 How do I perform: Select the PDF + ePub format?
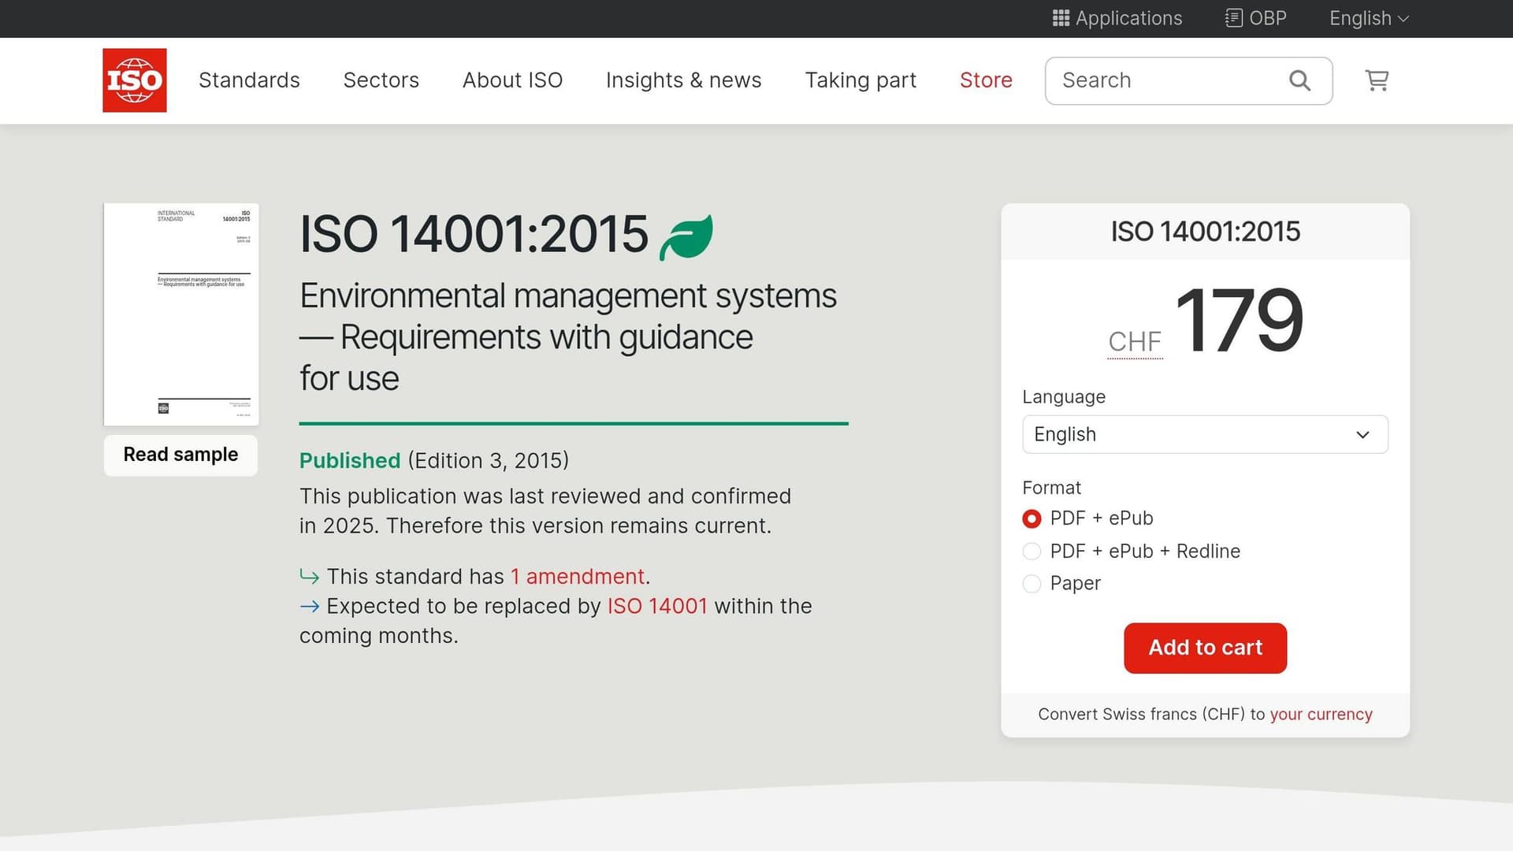(x=1032, y=518)
